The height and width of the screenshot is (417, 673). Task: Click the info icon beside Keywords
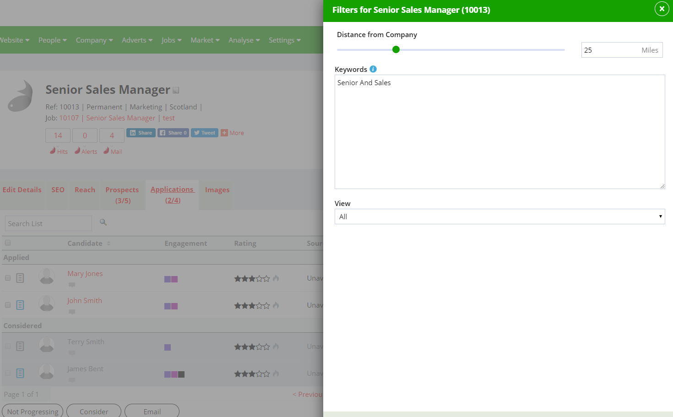373,69
